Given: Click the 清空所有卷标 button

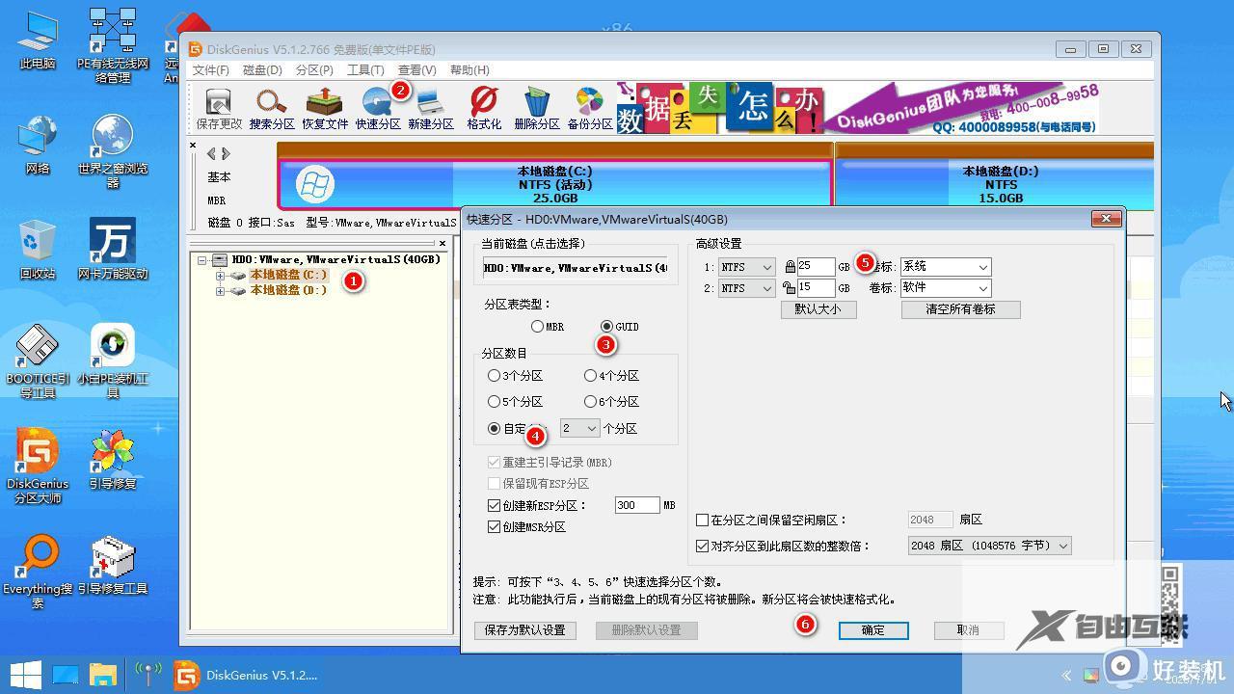Looking at the screenshot, I should [x=960, y=309].
